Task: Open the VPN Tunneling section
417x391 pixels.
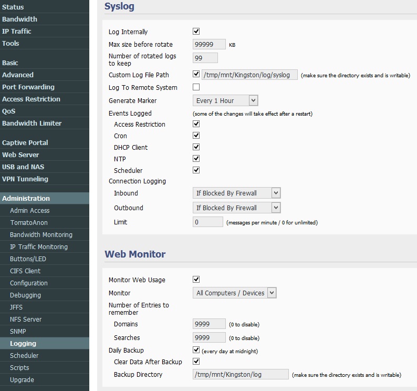Action: tap(45, 179)
